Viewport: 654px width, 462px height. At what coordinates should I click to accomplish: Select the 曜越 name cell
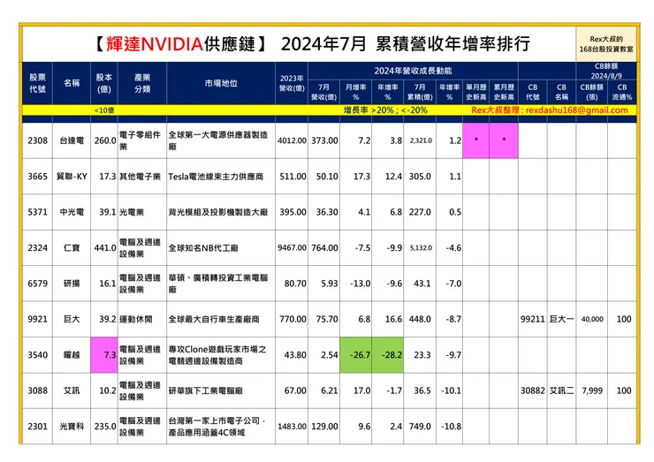tap(72, 355)
